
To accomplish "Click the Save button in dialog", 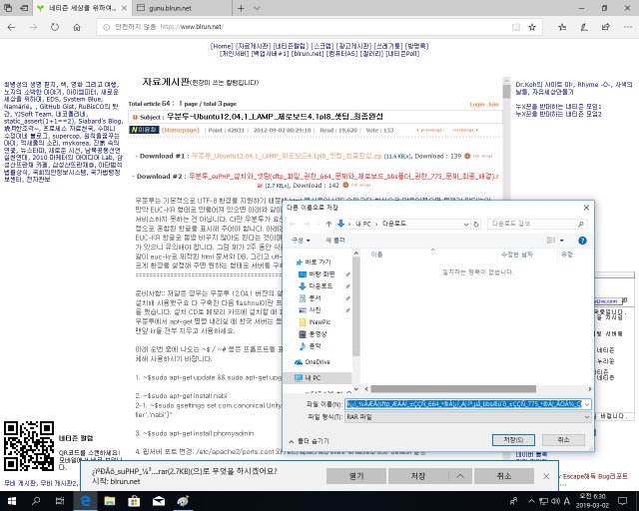I will click(x=513, y=440).
